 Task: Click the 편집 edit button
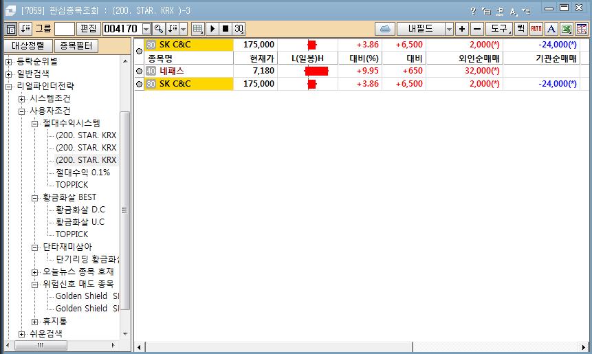point(88,29)
